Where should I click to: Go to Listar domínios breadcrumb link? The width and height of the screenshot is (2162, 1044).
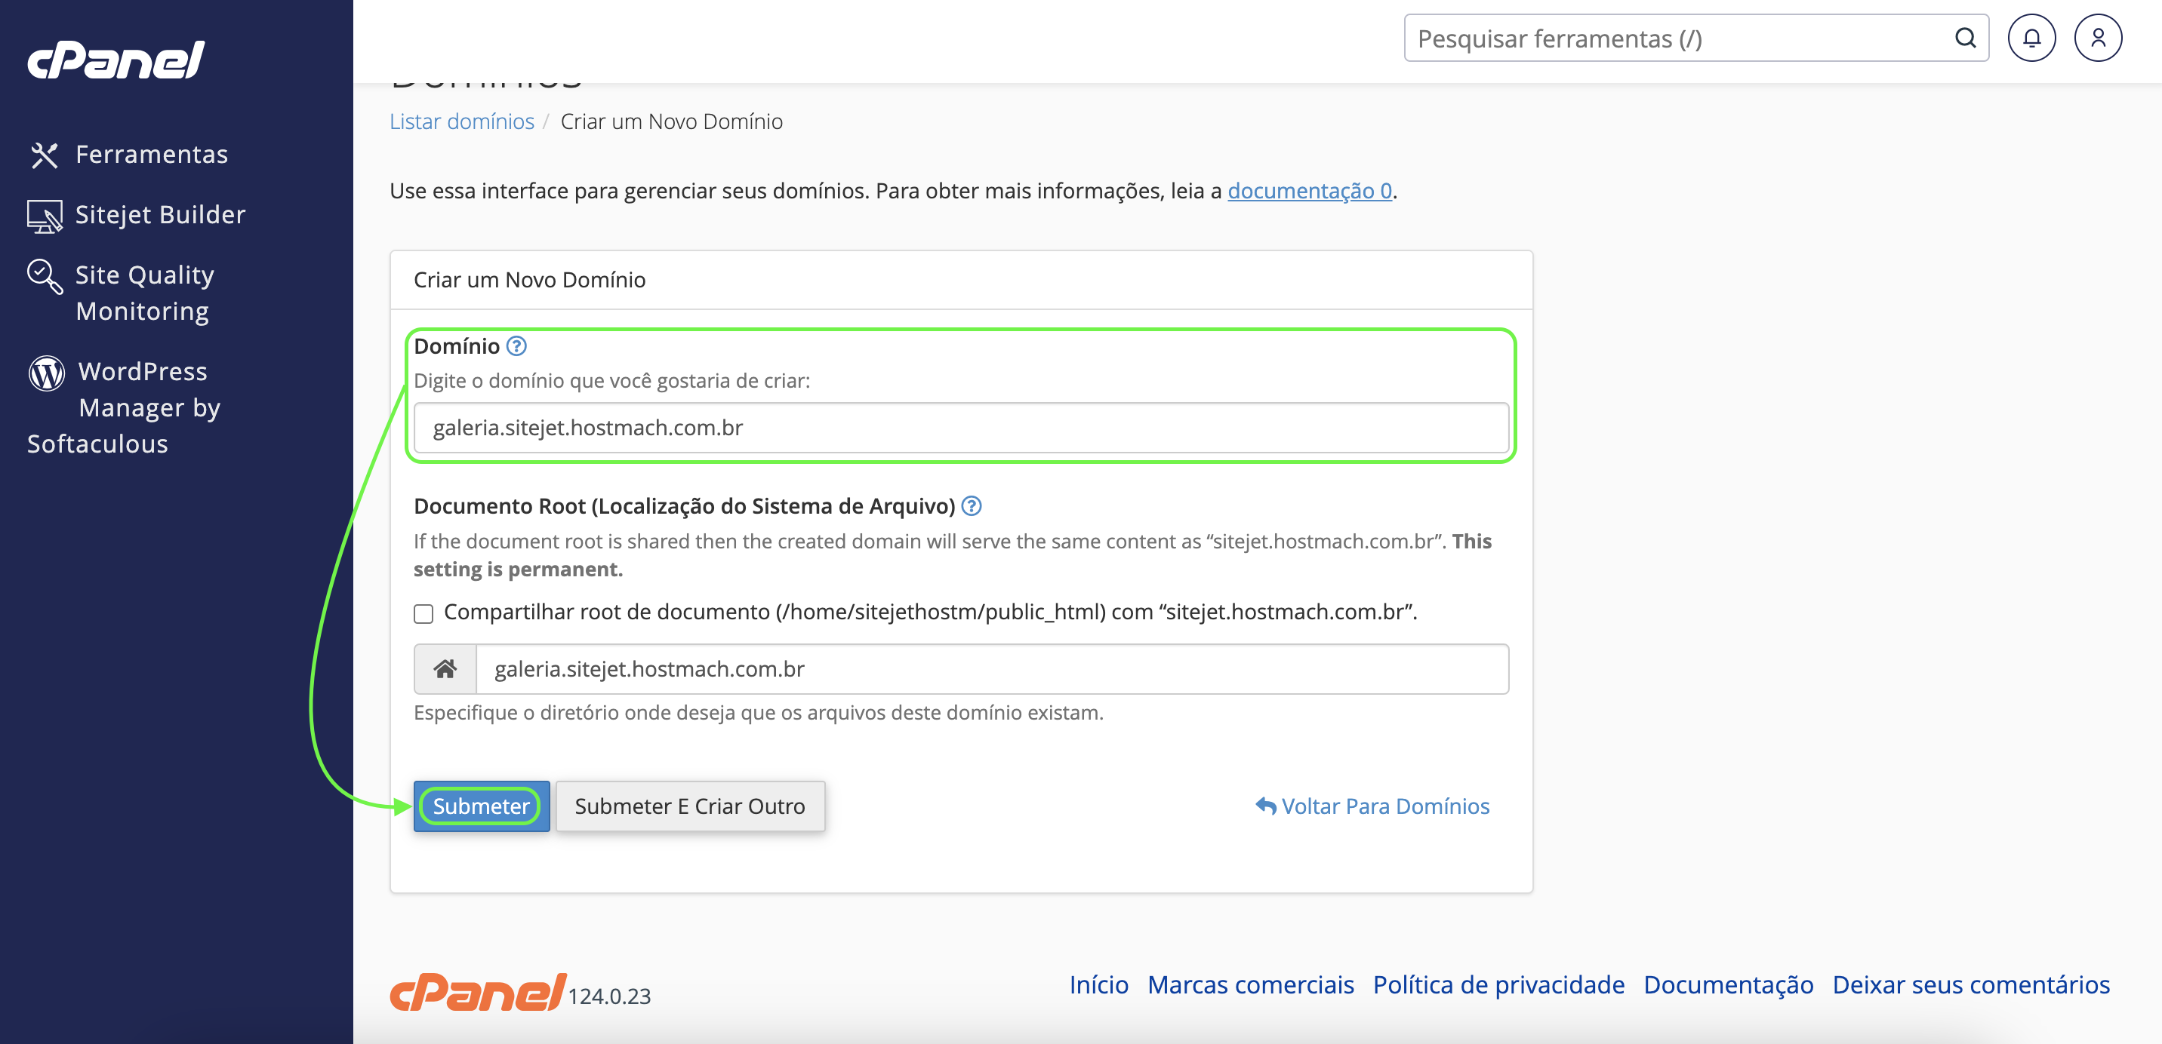(461, 121)
